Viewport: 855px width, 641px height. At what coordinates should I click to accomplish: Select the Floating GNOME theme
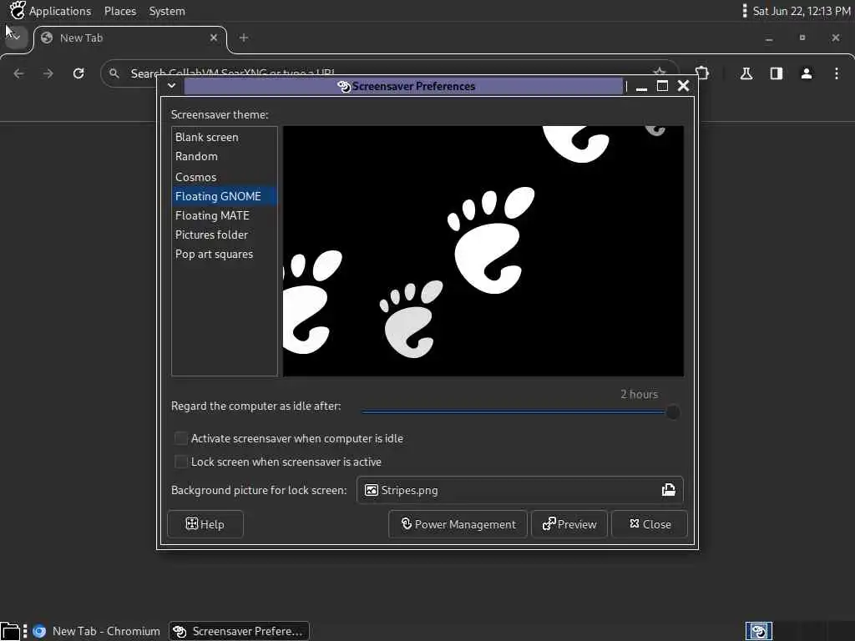click(x=224, y=196)
